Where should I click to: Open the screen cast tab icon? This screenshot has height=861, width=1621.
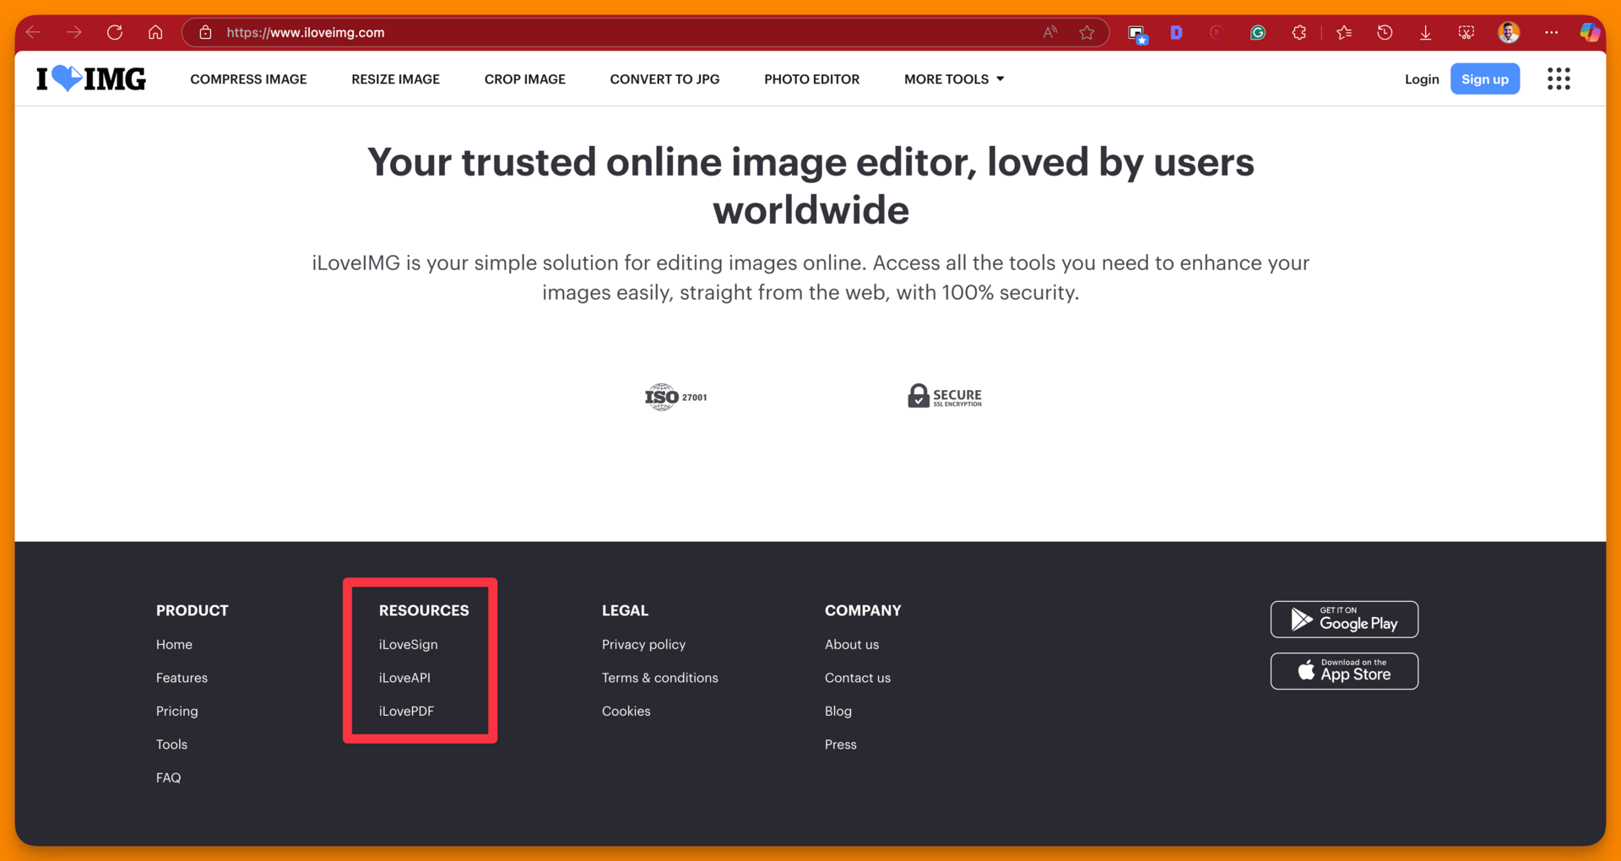[x=1137, y=34]
